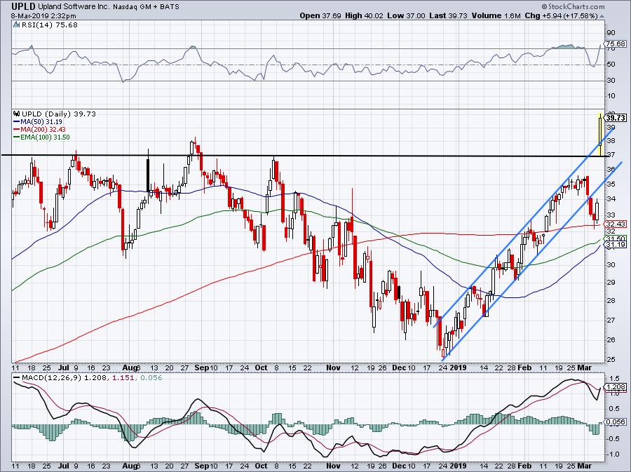
Task: Click the yellow-highlighted latest candlestick
Action: [x=600, y=135]
